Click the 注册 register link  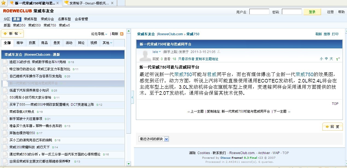click(x=330, y=12)
